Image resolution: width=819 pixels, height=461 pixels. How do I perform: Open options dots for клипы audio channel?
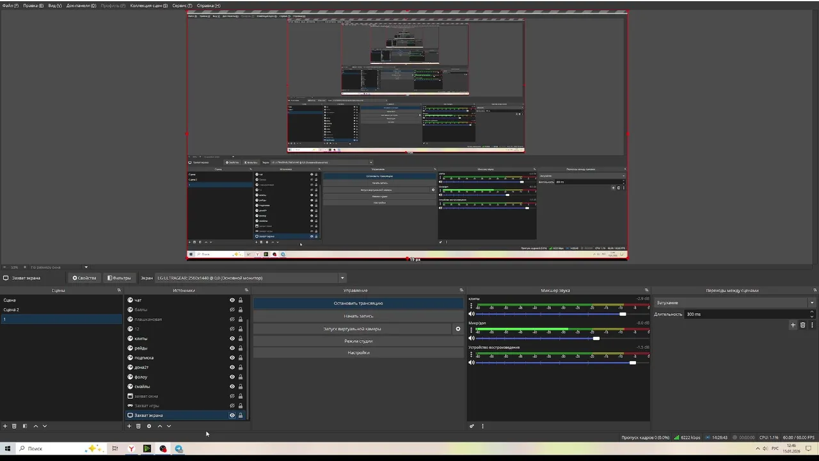click(472, 306)
